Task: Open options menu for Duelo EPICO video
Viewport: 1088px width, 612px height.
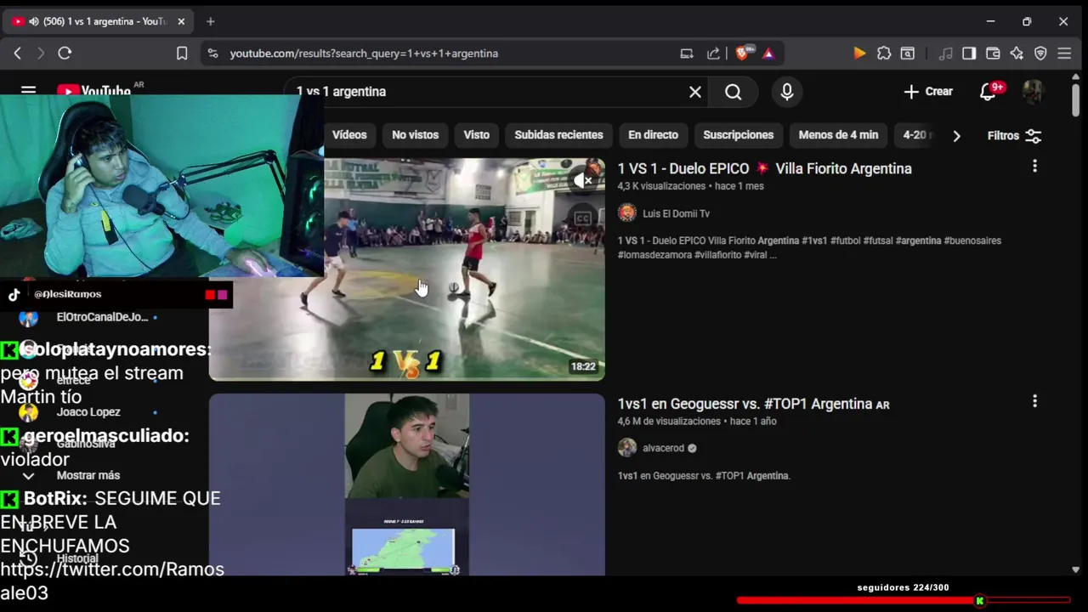Action: coord(1034,167)
